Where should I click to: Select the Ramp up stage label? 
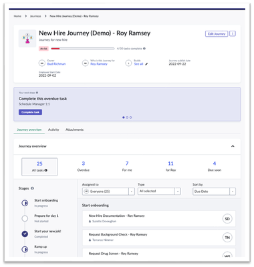coord(41,246)
